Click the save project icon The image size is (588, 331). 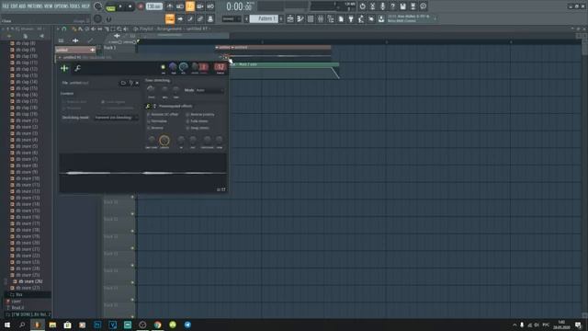pyautogui.click(x=402, y=6)
